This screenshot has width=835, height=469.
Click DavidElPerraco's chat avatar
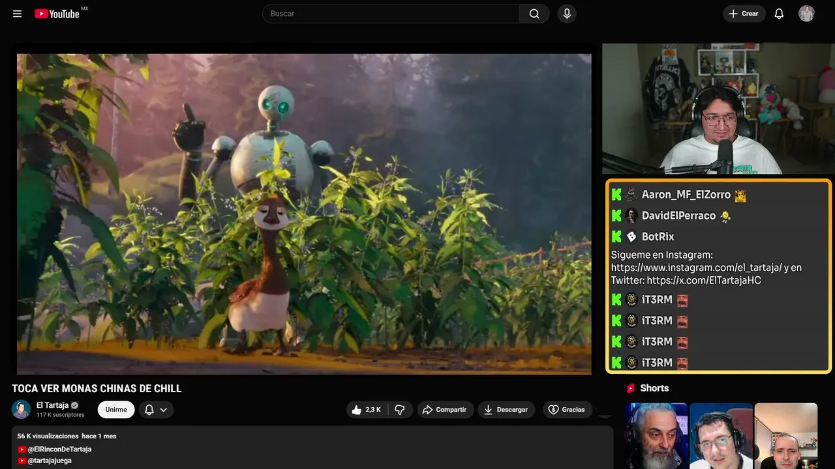tap(631, 216)
